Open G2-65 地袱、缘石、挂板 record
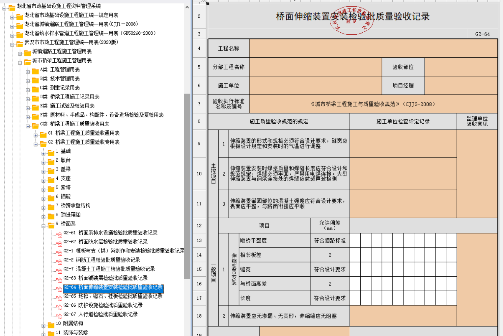This screenshot has height=336, width=503. pos(113,296)
